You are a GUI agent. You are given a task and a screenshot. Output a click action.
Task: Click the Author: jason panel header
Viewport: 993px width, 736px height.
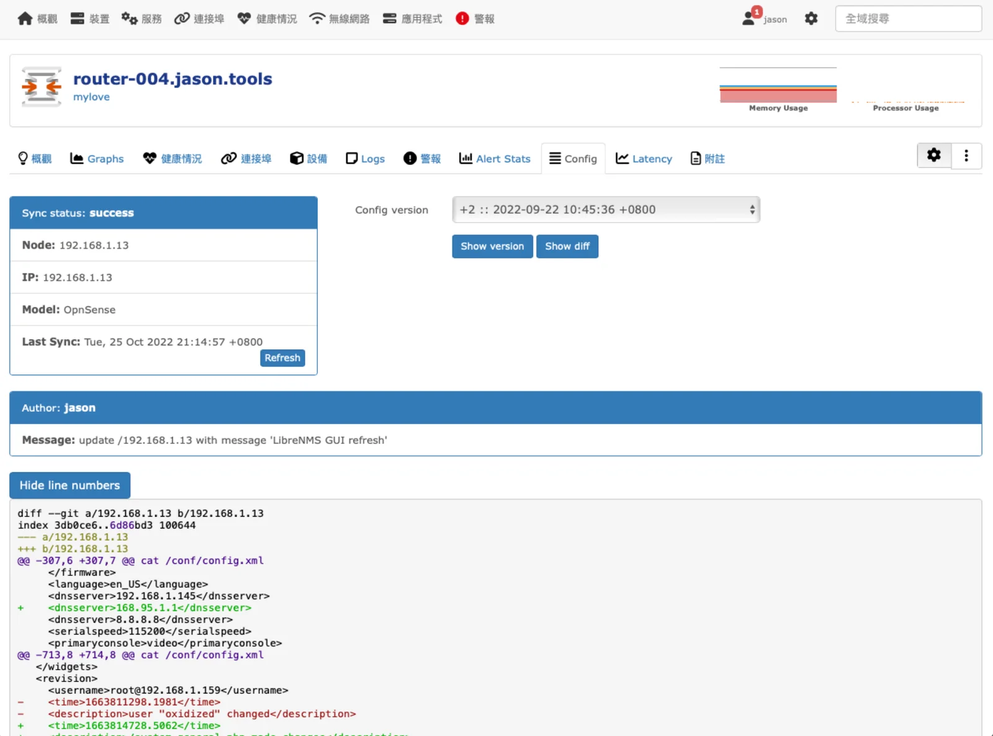click(x=495, y=407)
